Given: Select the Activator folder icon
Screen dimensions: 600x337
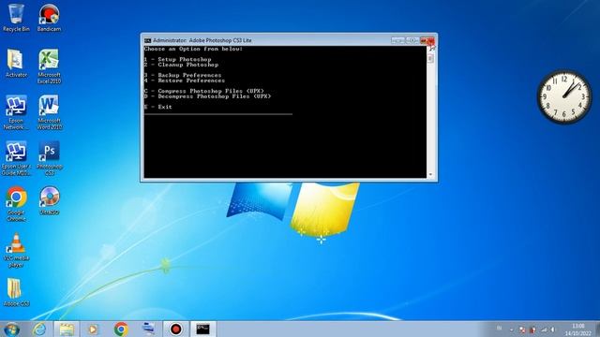Looking at the screenshot, I should pos(16,64).
